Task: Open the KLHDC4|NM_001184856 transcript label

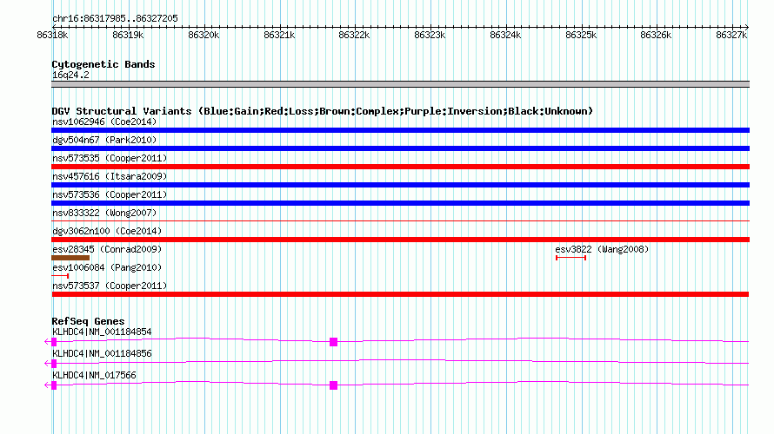Action: (102, 353)
